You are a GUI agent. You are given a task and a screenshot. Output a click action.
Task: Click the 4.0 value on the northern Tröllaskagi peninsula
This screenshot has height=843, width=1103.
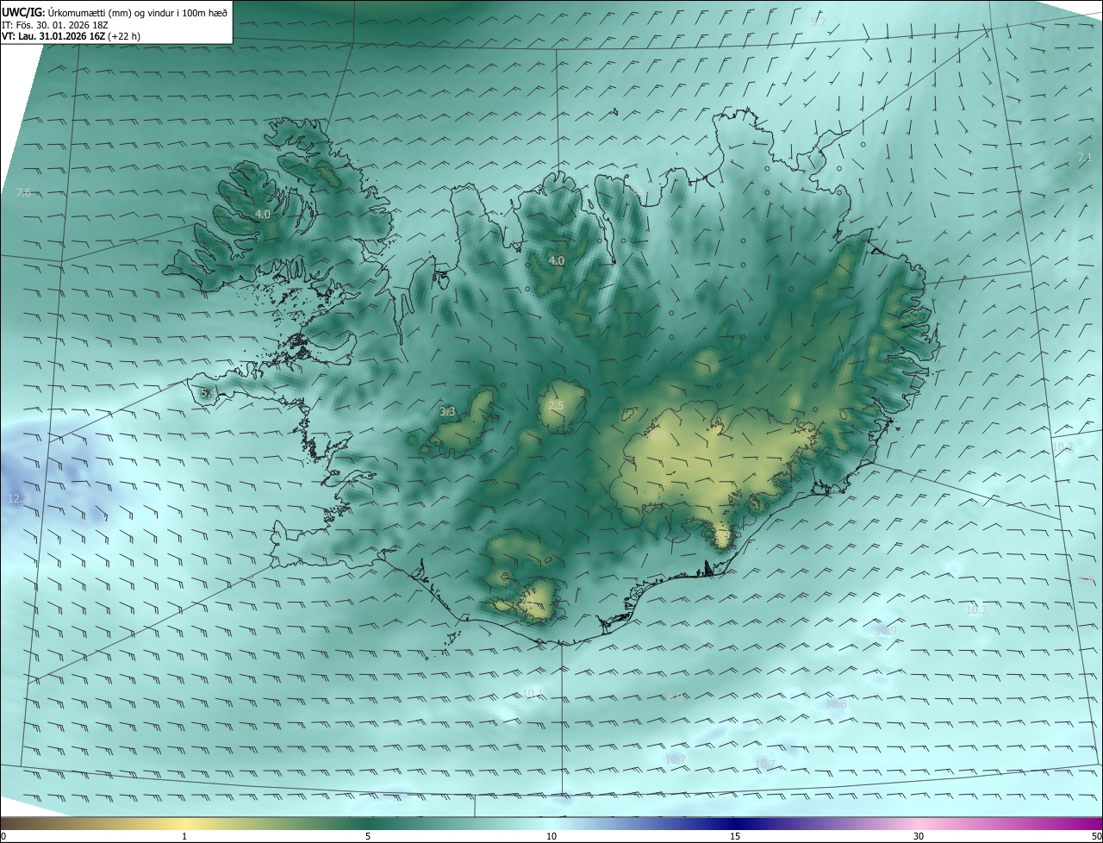coord(557,260)
